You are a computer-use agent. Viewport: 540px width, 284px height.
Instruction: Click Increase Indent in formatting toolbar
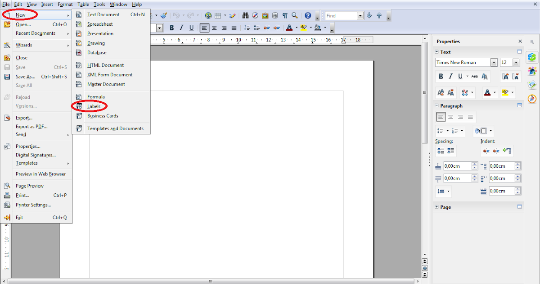tap(277, 28)
